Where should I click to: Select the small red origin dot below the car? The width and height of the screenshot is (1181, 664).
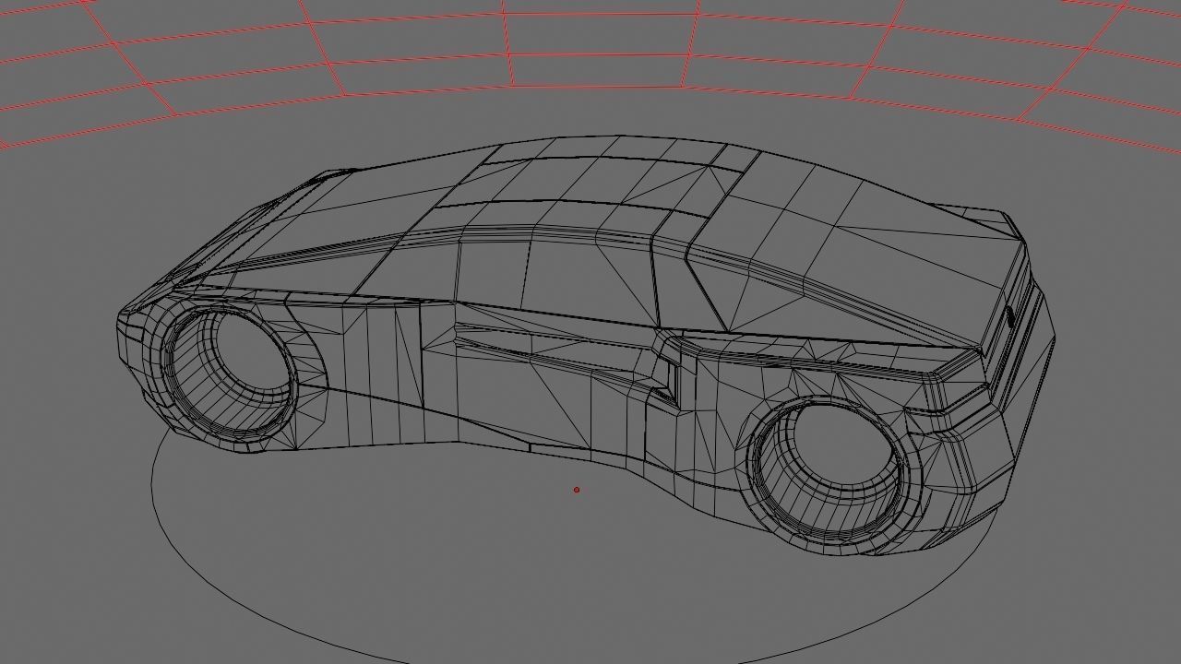point(577,490)
